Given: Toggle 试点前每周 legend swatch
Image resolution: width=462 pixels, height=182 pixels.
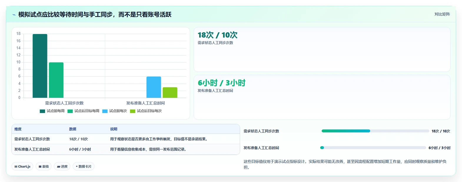Looking at the screenshot, I should click(x=42, y=111).
